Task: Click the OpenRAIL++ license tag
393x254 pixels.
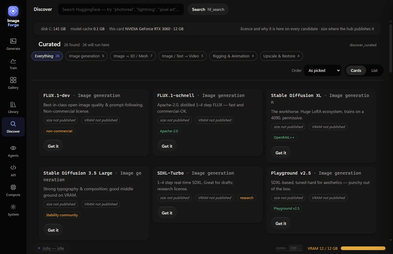Action: [x=284, y=137]
